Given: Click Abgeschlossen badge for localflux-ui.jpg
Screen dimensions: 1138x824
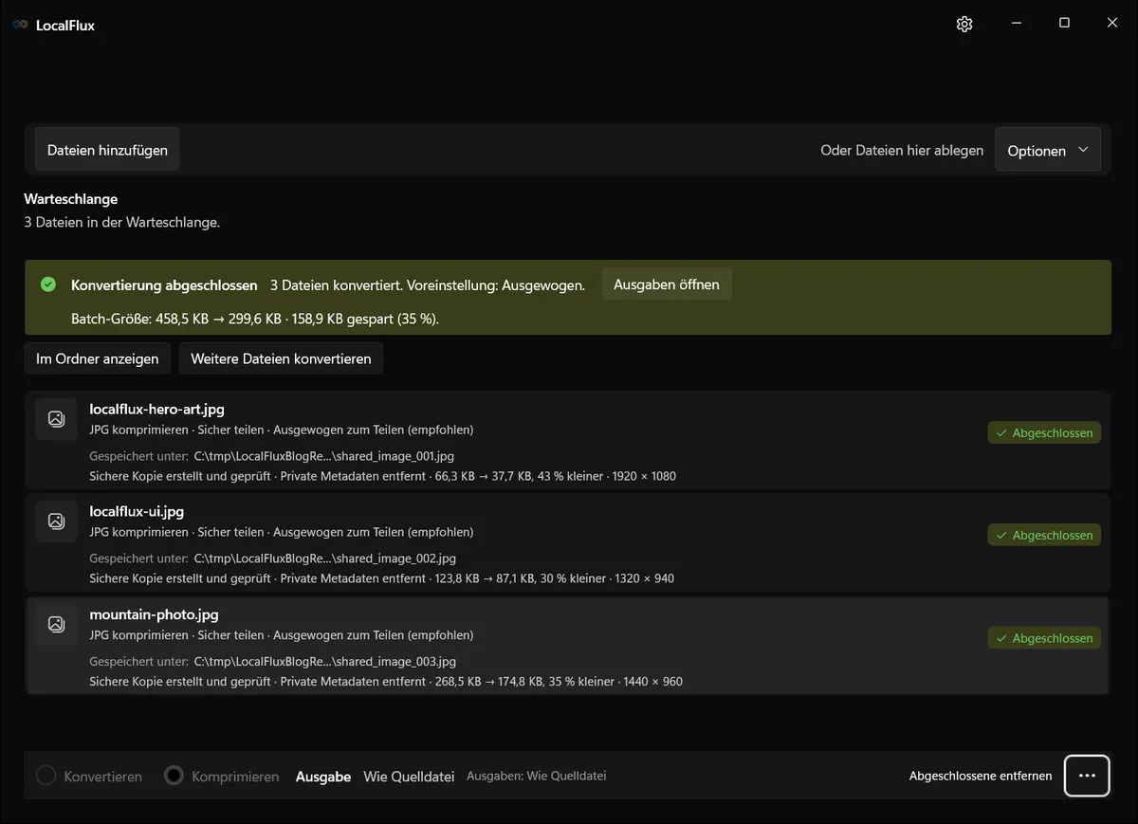Looking at the screenshot, I should tap(1044, 535).
